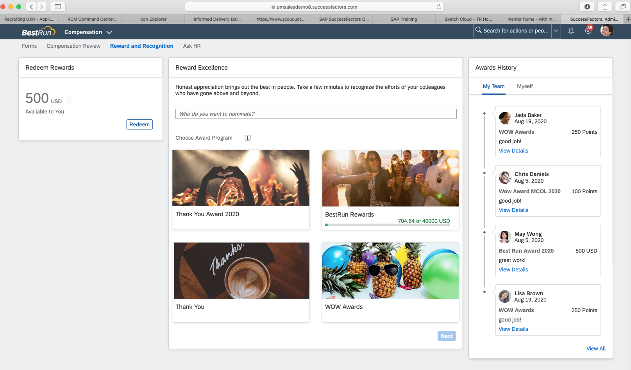This screenshot has height=370, width=631.
Task: Open a new tab with the plus icon
Action: point(628,19)
